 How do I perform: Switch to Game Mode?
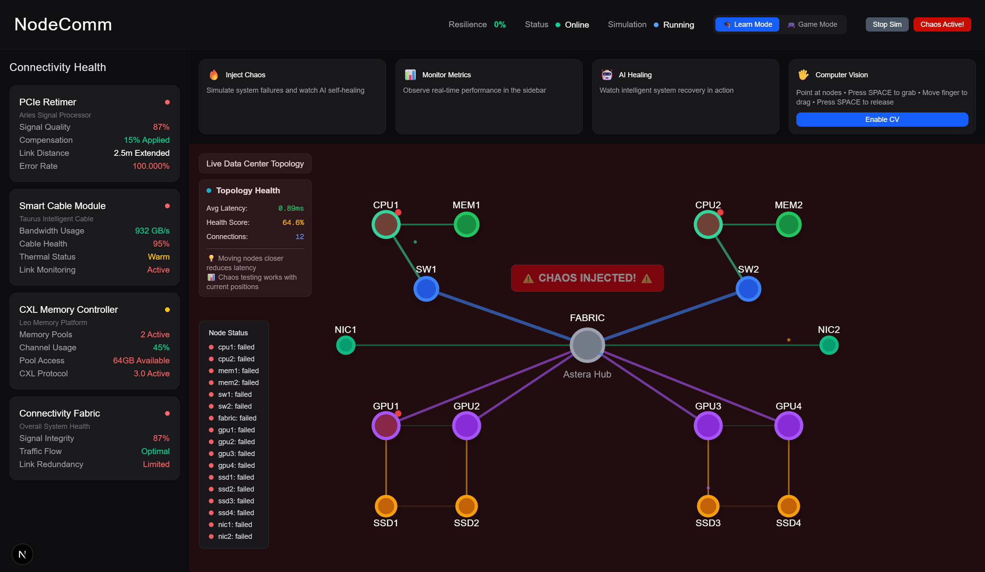(812, 24)
